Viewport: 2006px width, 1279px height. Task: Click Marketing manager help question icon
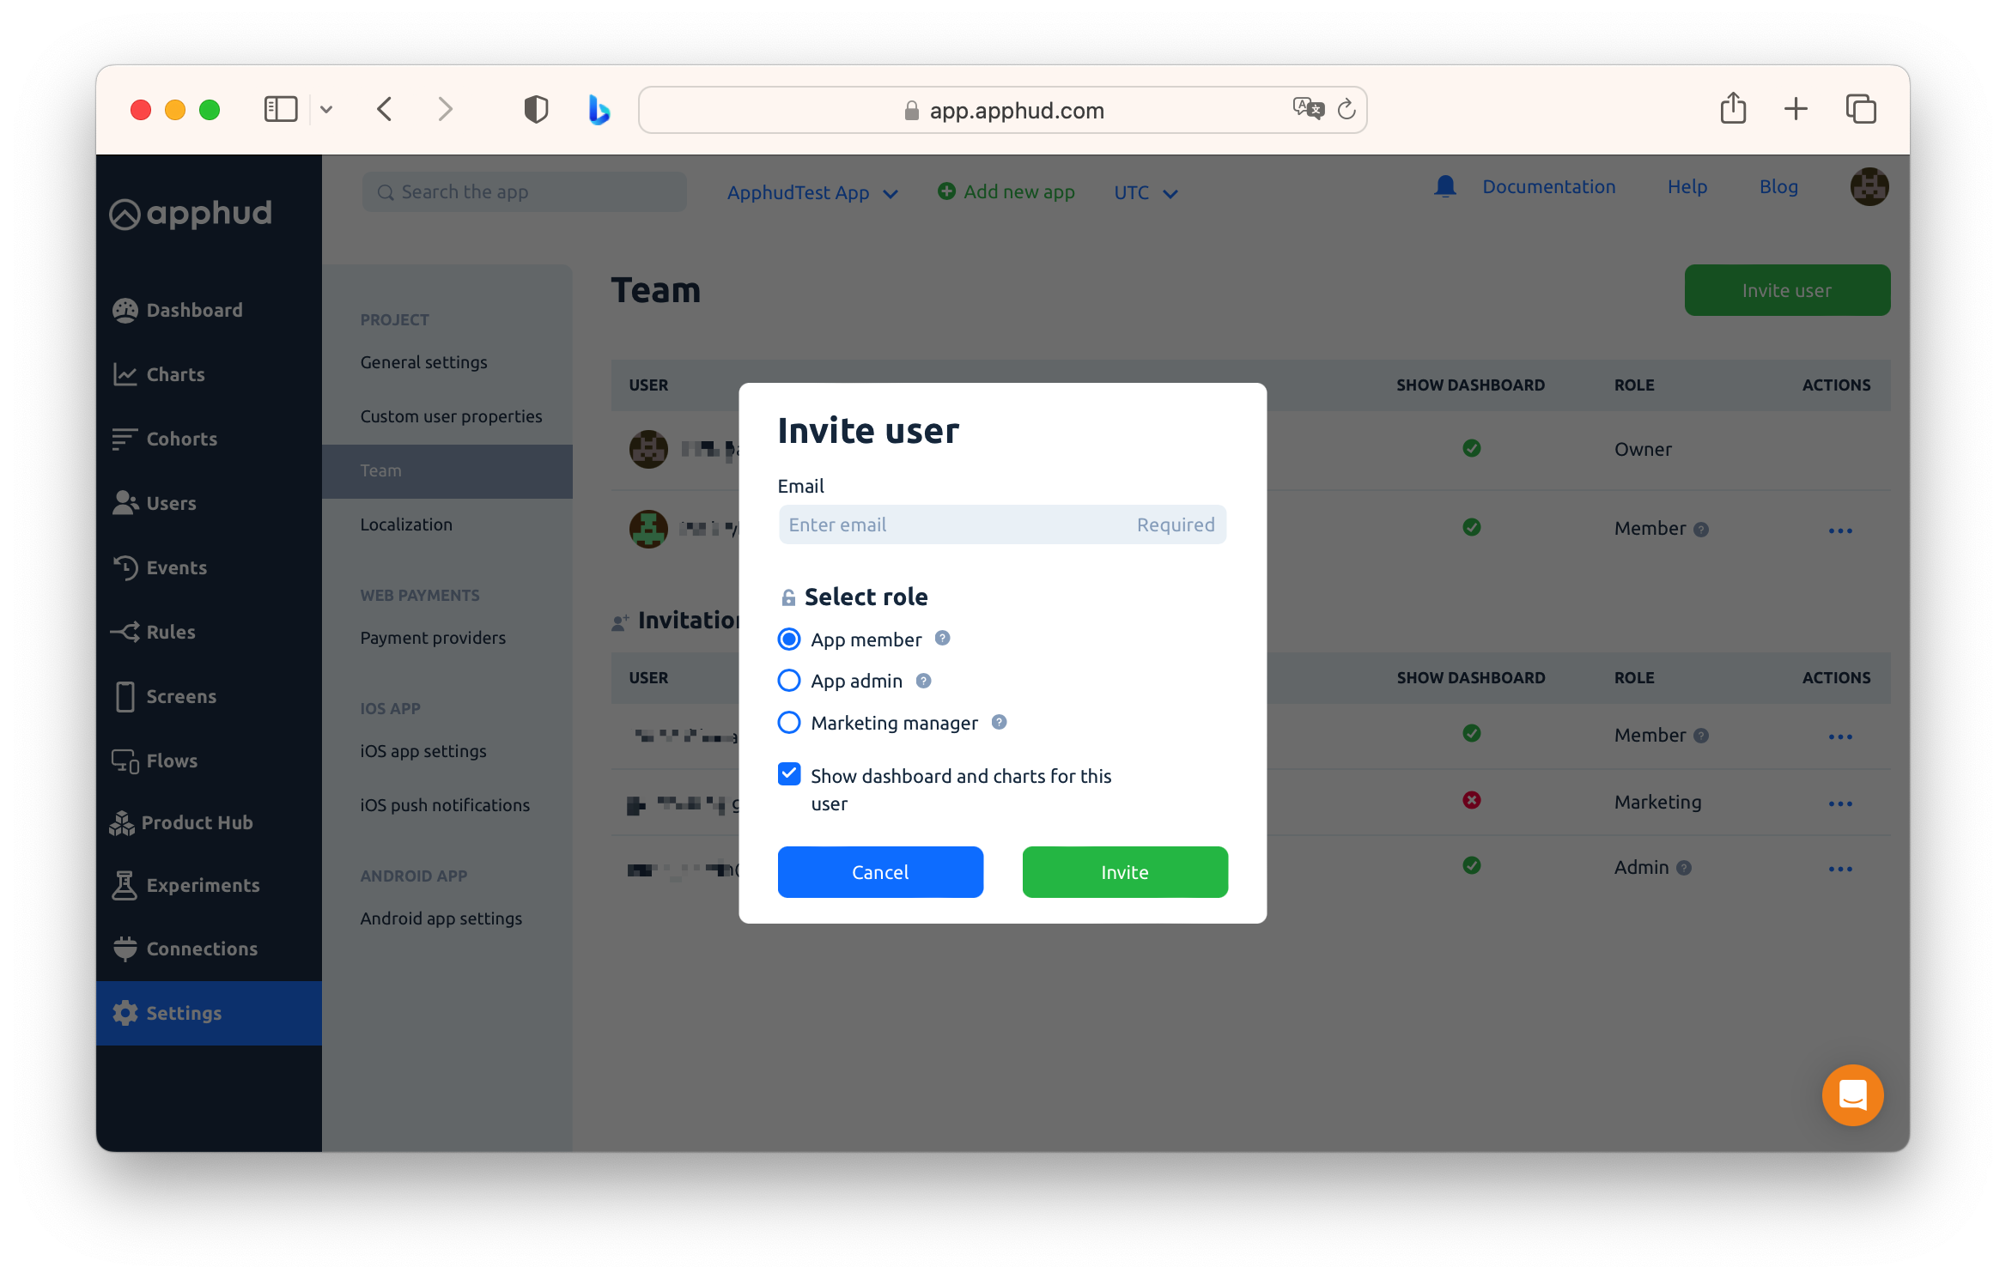tap(999, 723)
